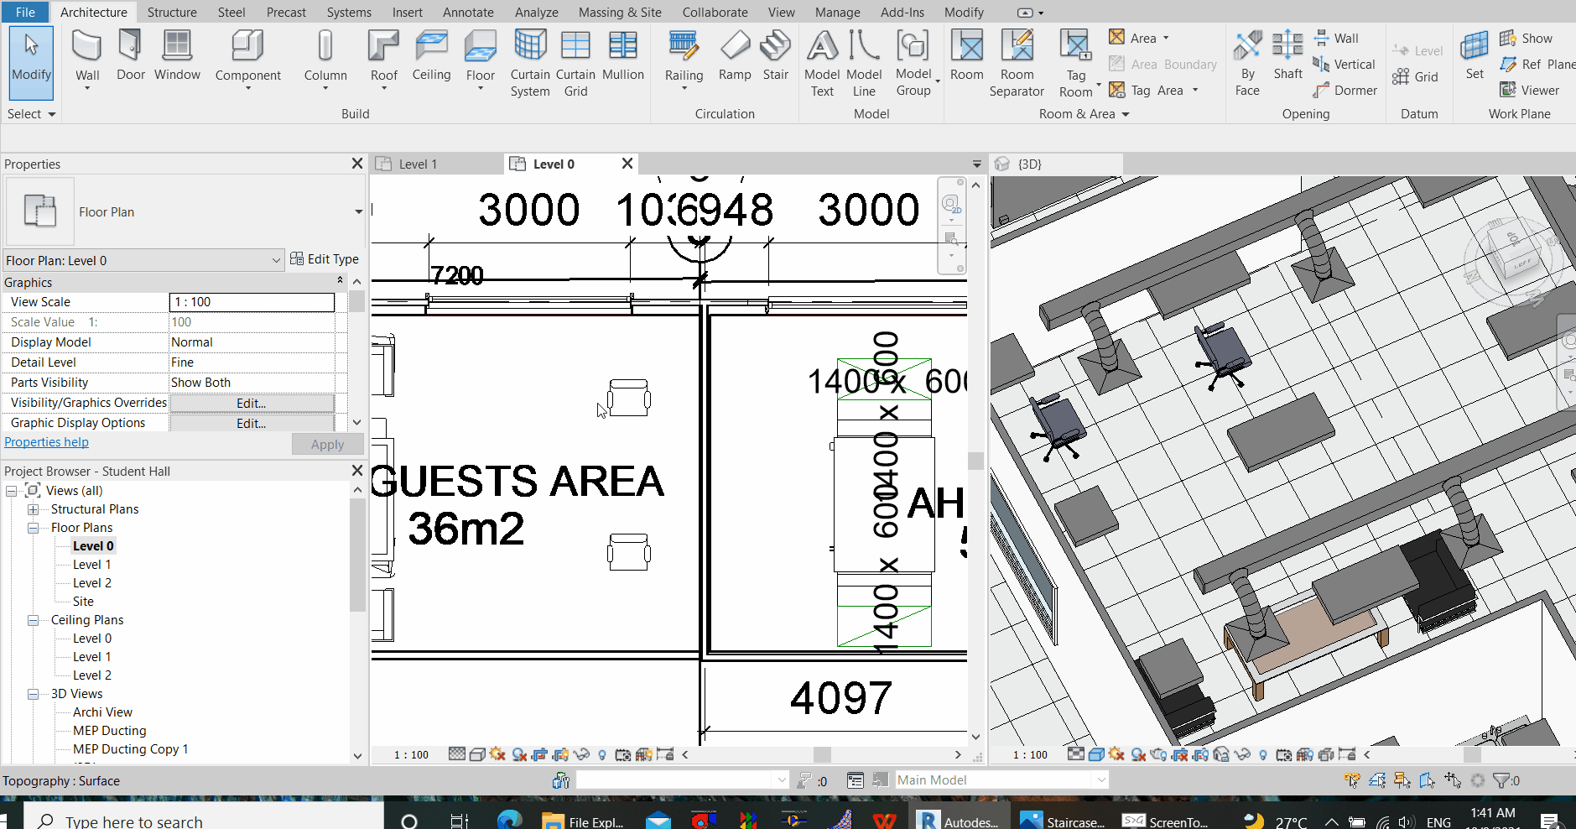Screen dimensions: 1576x829
Task: Click the Project Browser vertical scrollbar thumb
Action: point(357,554)
